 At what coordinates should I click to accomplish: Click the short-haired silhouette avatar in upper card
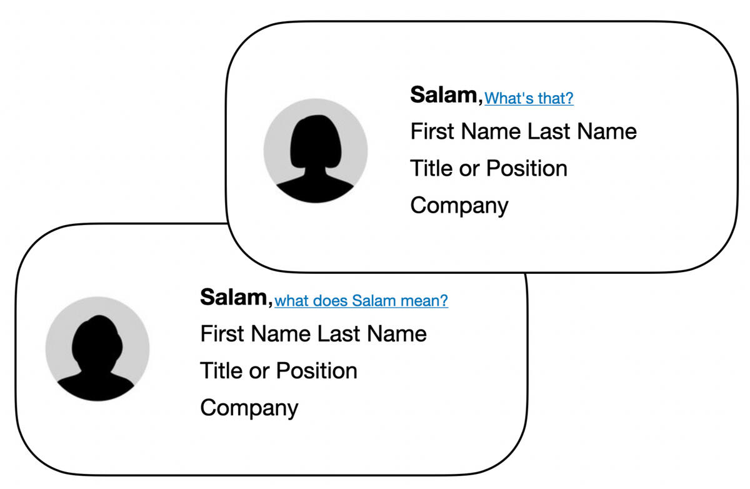point(316,156)
